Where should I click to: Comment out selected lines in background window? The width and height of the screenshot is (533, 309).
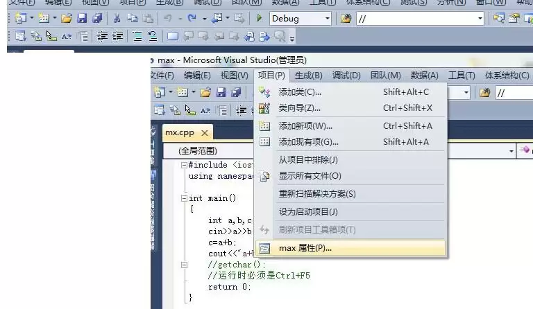[x=137, y=36]
